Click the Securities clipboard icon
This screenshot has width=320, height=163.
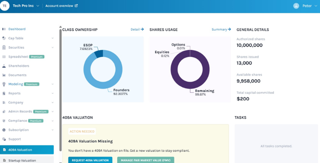point(4,47)
